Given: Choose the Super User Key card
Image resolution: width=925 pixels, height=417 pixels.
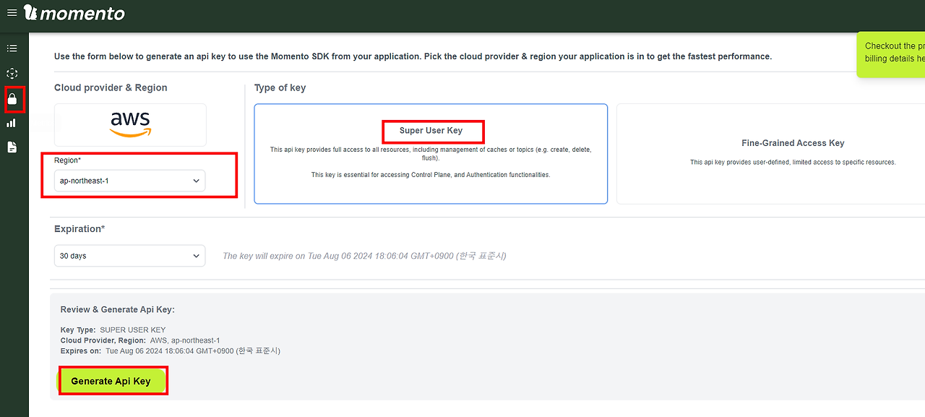Looking at the screenshot, I should coord(431,154).
